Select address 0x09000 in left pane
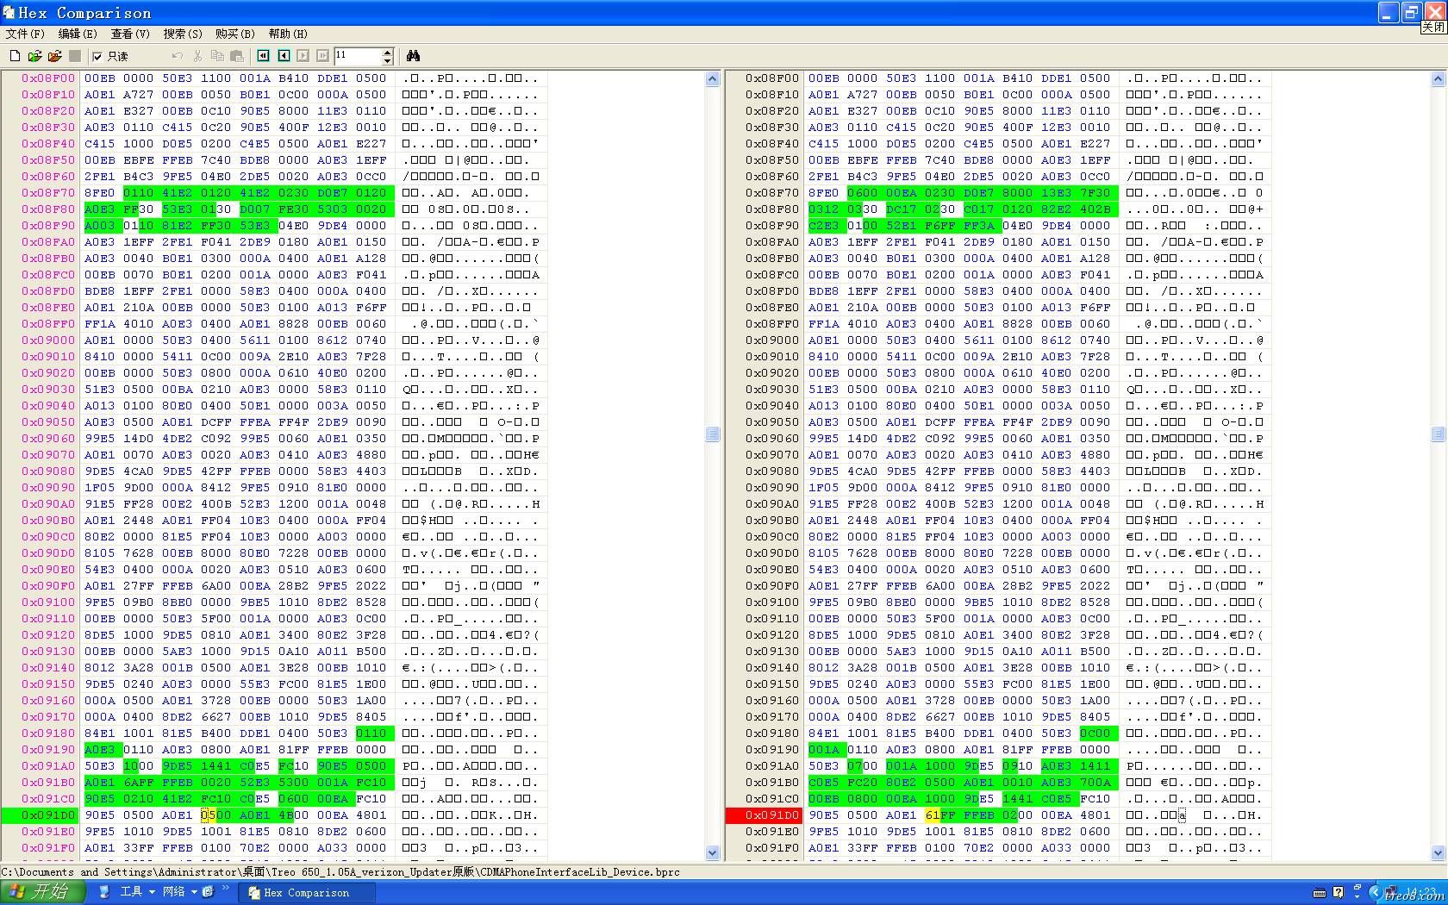 pyautogui.click(x=48, y=340)
